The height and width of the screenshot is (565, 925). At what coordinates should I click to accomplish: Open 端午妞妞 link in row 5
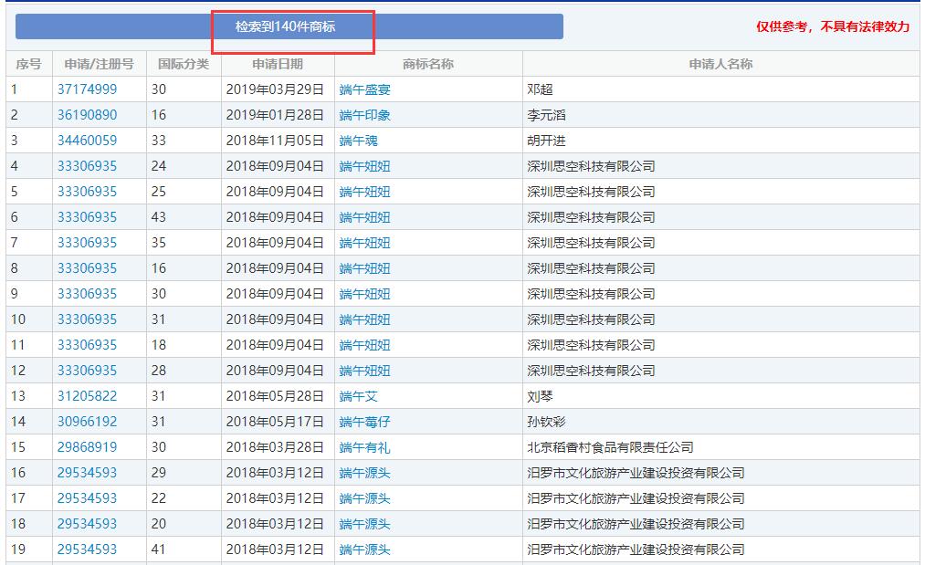coord(364,192)
